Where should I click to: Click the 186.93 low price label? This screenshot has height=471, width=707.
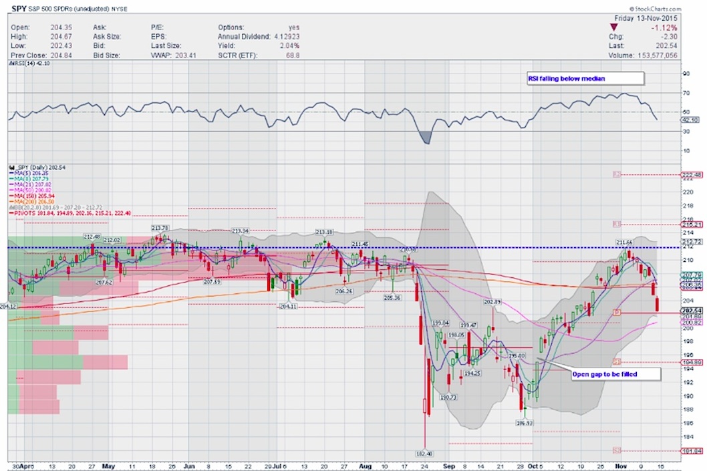click(x=525, y=423)
